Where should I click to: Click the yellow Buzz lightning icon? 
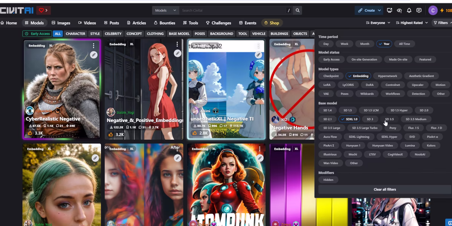[442, 11]
